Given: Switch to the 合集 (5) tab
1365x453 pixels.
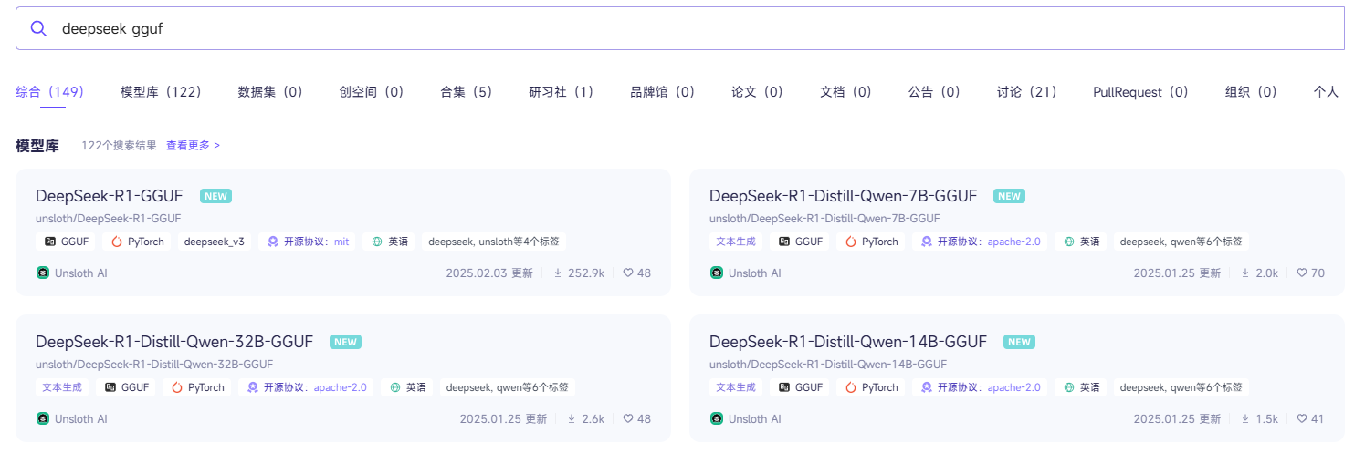Looking at the screenshot, I should tap(467, 92).
